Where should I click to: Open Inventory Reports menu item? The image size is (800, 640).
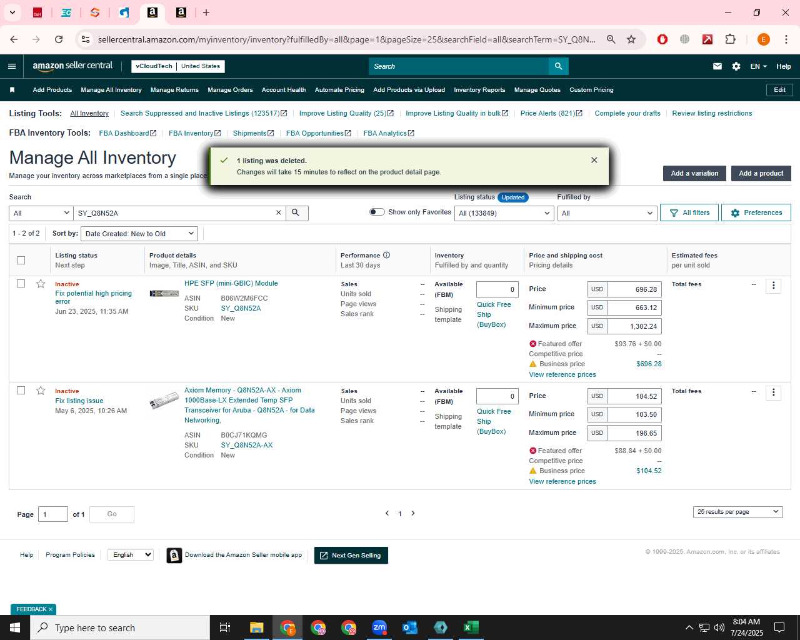pyautogui.click(x=479, y=90)
